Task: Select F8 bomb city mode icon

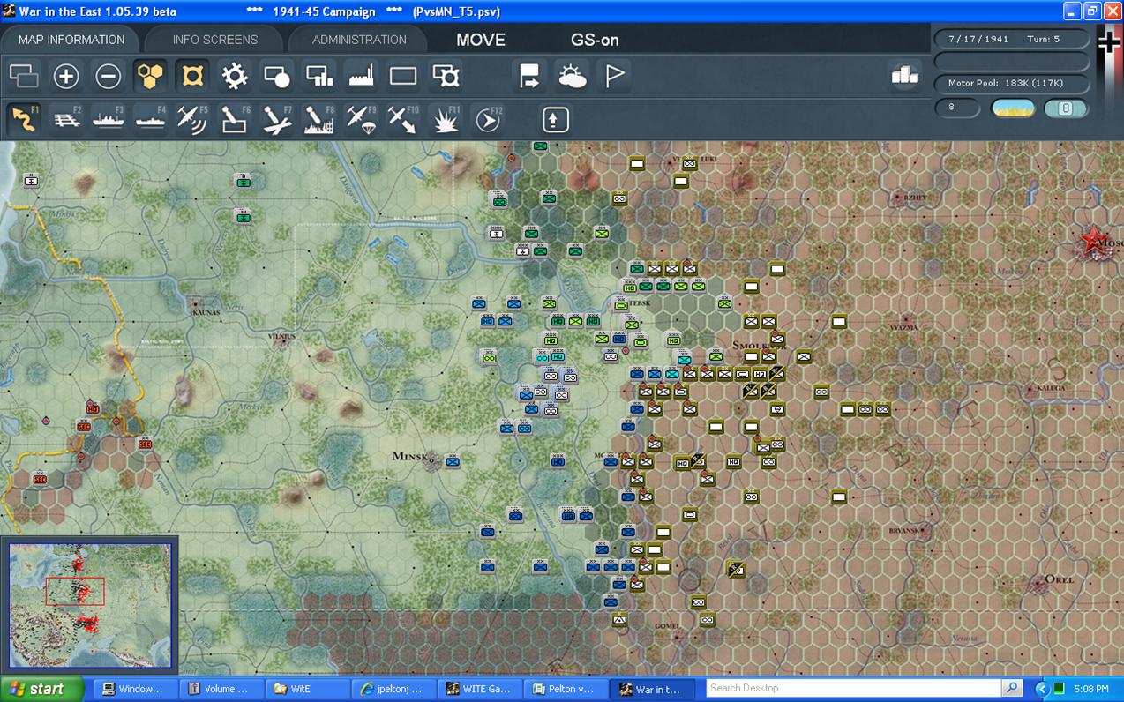Action: click(x=319, y=119)
